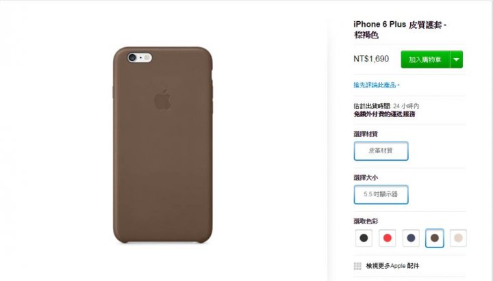Open the 檢視更多Apple 配件 link

point(392,266)
